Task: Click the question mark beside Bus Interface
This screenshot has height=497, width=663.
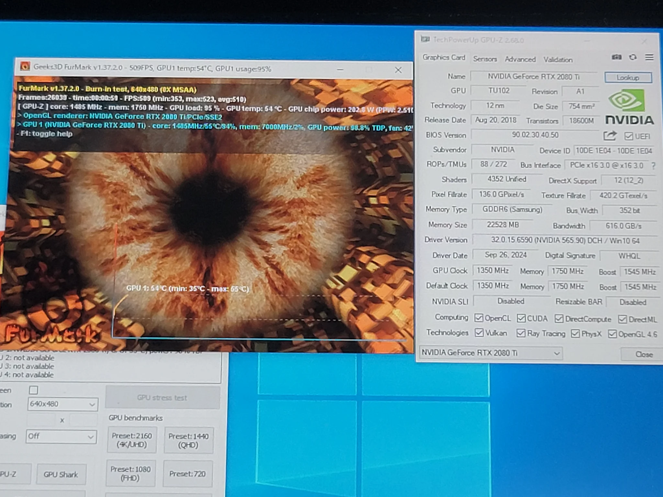Action: [654, 166]
